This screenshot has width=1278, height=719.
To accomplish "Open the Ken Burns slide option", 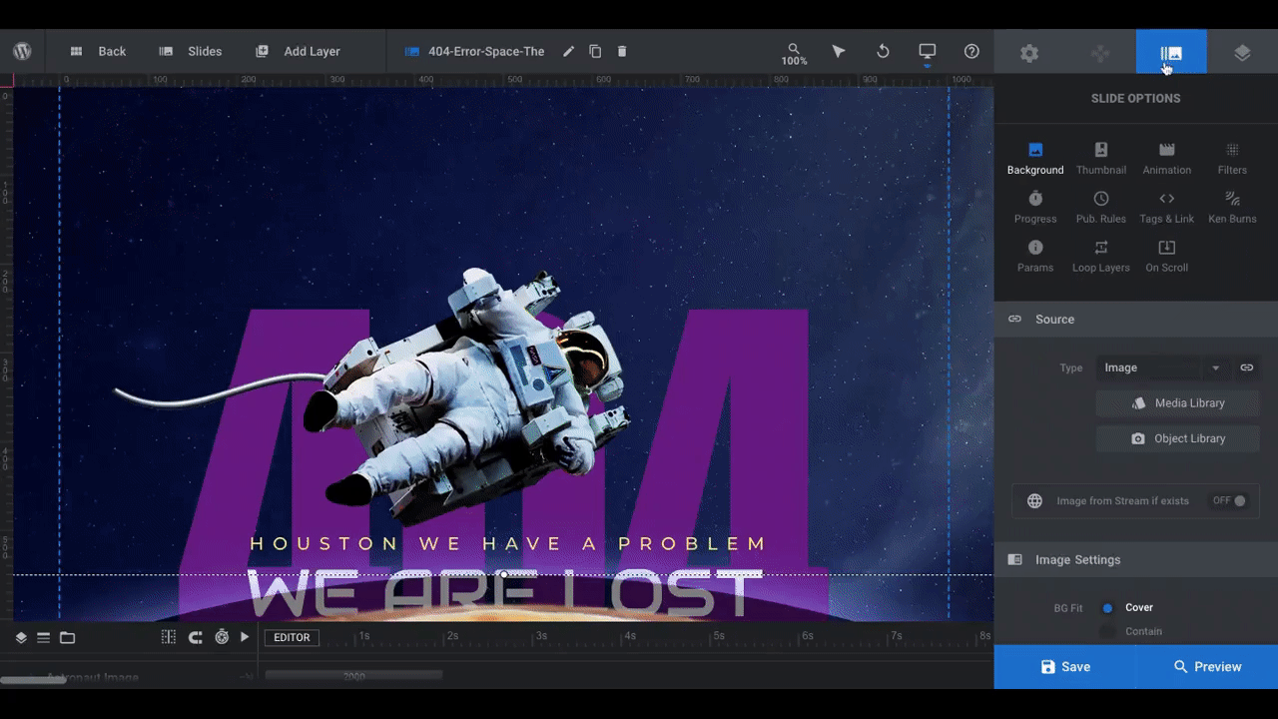I will (x=1232, y=207).
